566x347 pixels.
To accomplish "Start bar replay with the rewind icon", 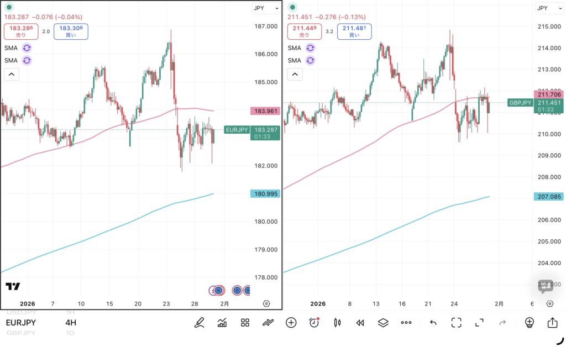I will tap(360, 323).
